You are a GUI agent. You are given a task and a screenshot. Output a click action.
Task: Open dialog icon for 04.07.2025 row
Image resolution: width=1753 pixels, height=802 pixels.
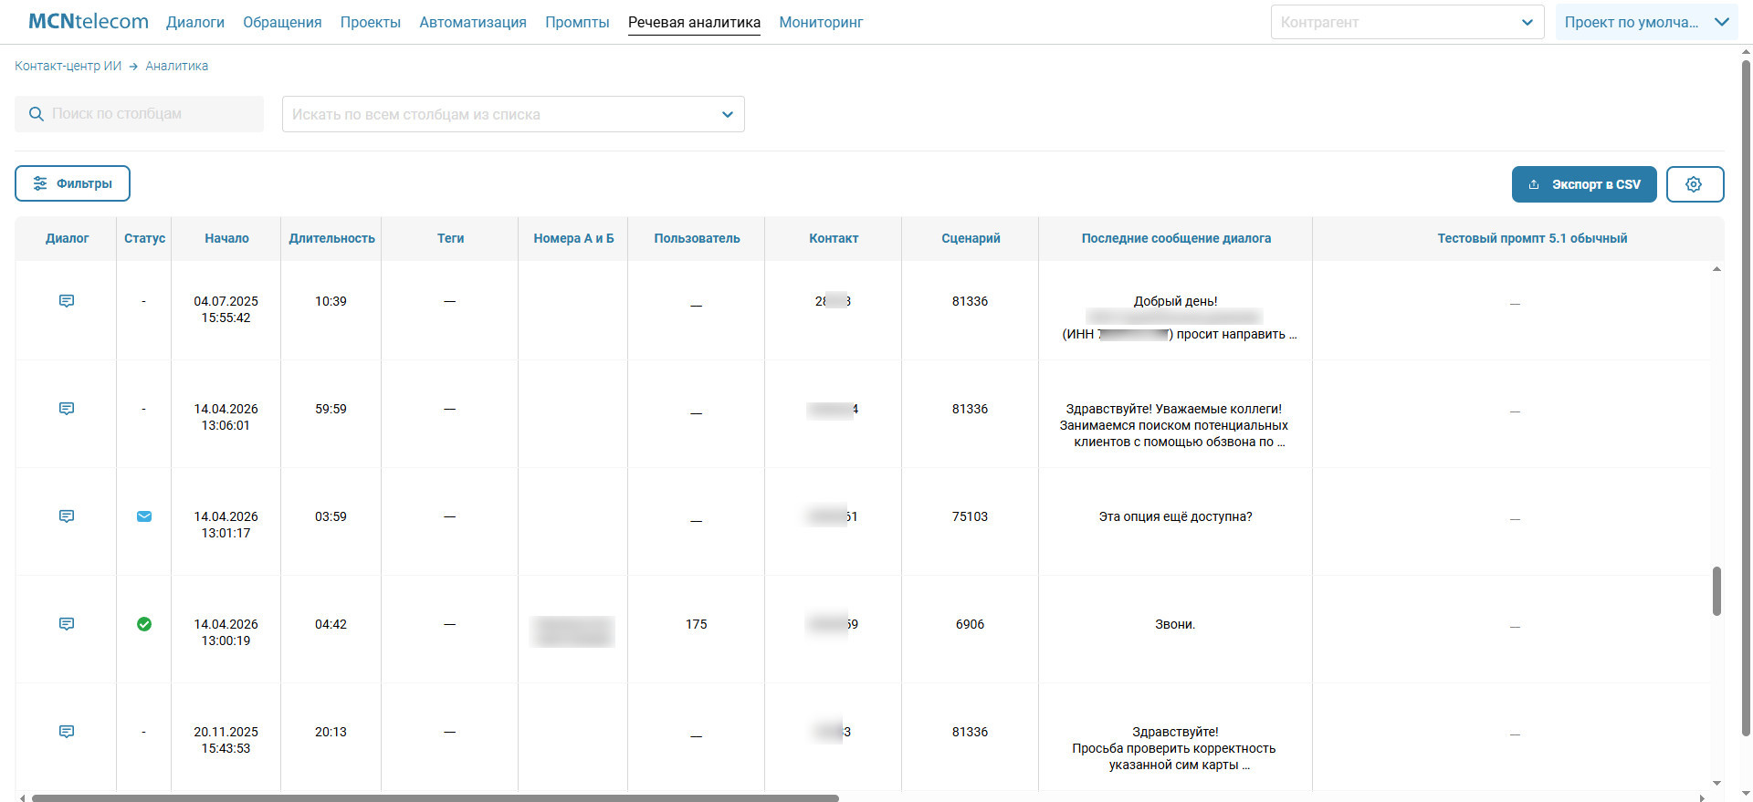click(67, 301)
